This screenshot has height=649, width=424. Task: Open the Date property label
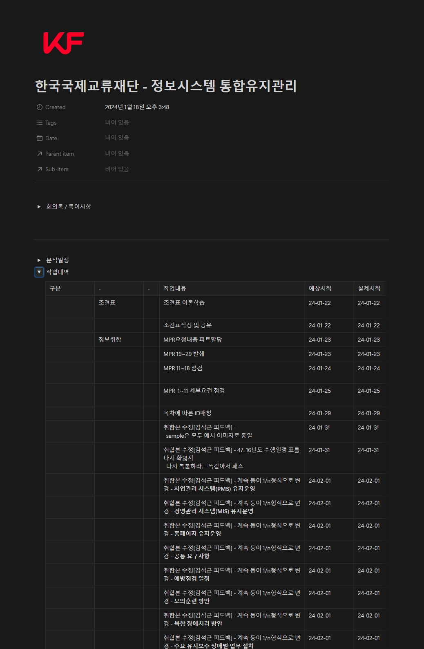(51, 138)
